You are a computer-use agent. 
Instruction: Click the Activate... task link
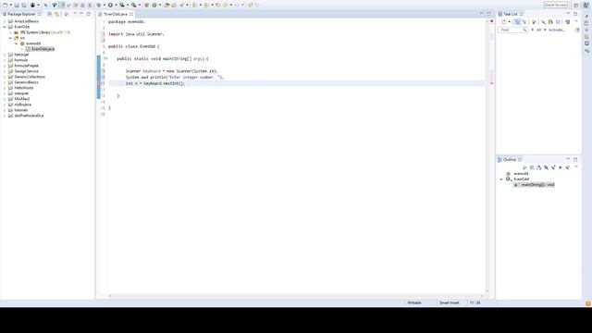pyautogui.click(x=557, y=30)
